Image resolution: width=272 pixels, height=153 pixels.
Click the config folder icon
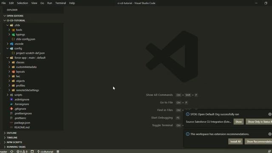[11, 48]
